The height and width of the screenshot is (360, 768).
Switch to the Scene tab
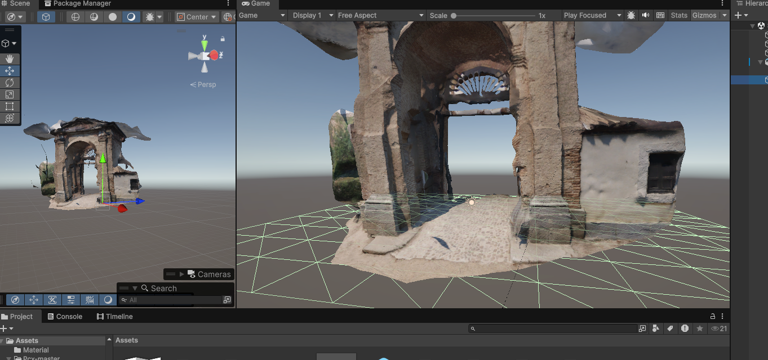coord(15,3)
